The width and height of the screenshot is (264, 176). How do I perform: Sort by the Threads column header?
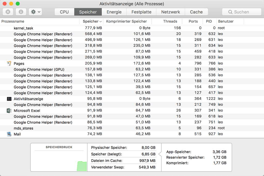point(167,21)
